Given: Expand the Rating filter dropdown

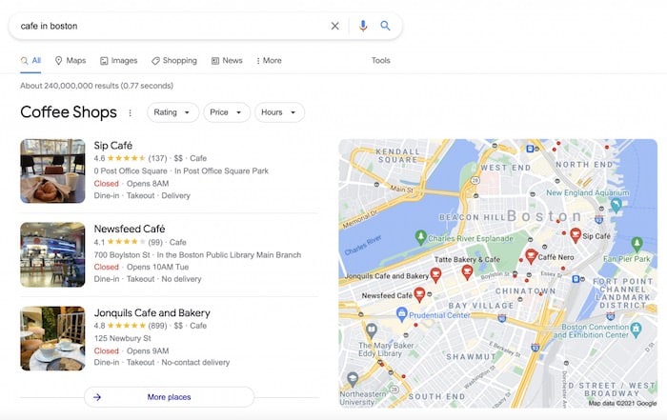Looking at the screenshot, I should click(172, 112).
